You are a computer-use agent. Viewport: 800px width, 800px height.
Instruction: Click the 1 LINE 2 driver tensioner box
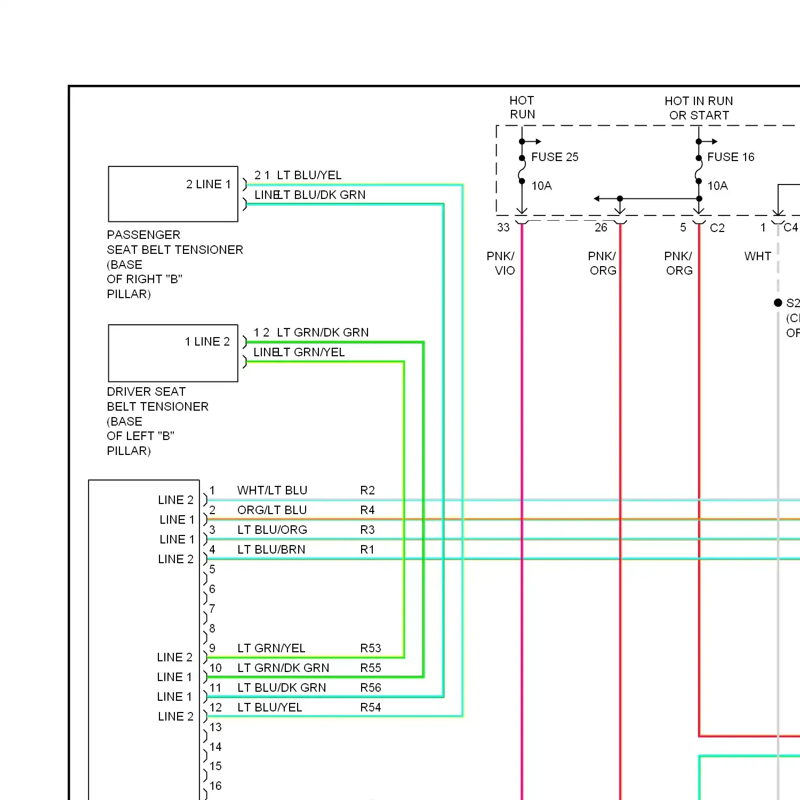pyautogui.click(x=173, y=353)
